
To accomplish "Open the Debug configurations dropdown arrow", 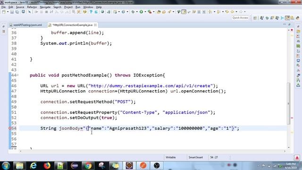I will pyautogui.click(x=137, y=12).
